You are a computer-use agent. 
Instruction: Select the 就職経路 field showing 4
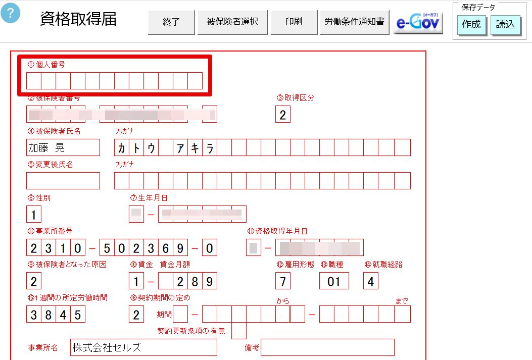coord(370,281)
